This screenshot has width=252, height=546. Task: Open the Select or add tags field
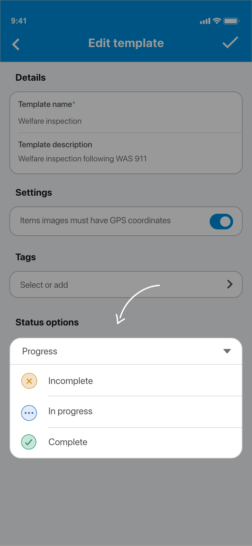coord(126,284)
